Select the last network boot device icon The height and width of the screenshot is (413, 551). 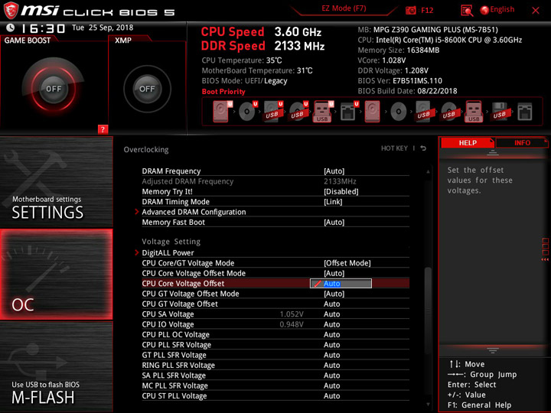click(x=525, y=112)
